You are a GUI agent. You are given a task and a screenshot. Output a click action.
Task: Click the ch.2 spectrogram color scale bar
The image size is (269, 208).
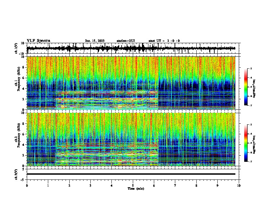[x=246, y=143]
